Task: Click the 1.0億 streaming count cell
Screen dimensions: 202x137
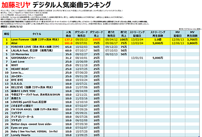Action: [x=158, y=39]
